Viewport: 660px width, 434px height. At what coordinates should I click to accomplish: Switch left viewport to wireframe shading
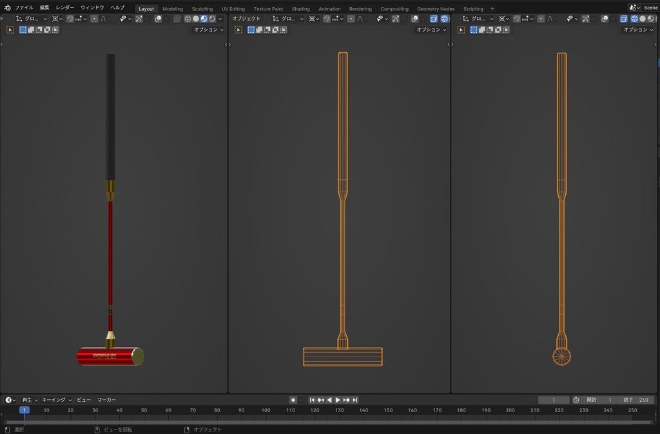[188, 19]
